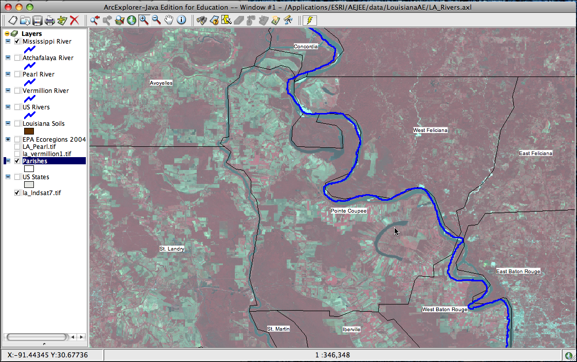Print the map

(49, 20)
